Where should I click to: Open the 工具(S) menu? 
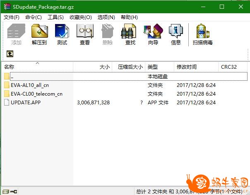[x=55, y=17]
